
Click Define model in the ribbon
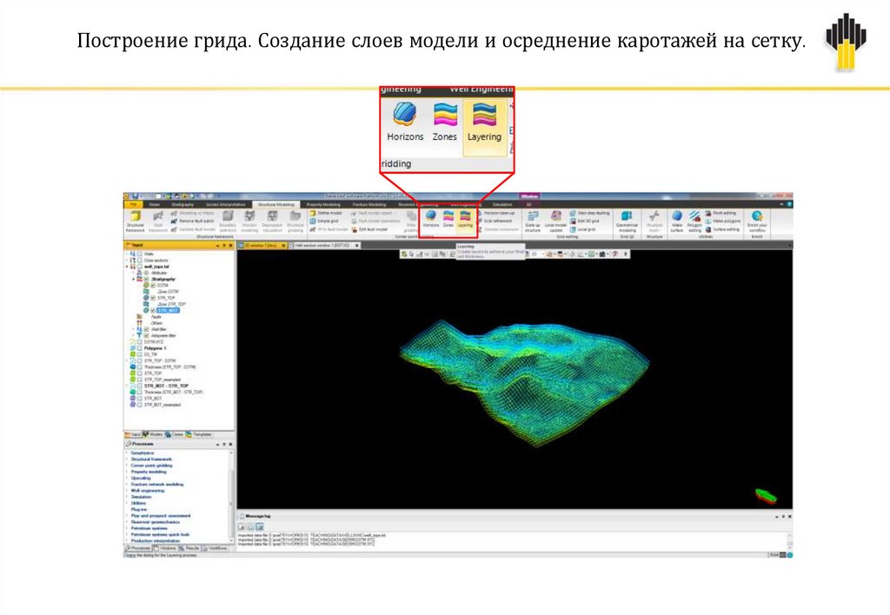(326, 213)
